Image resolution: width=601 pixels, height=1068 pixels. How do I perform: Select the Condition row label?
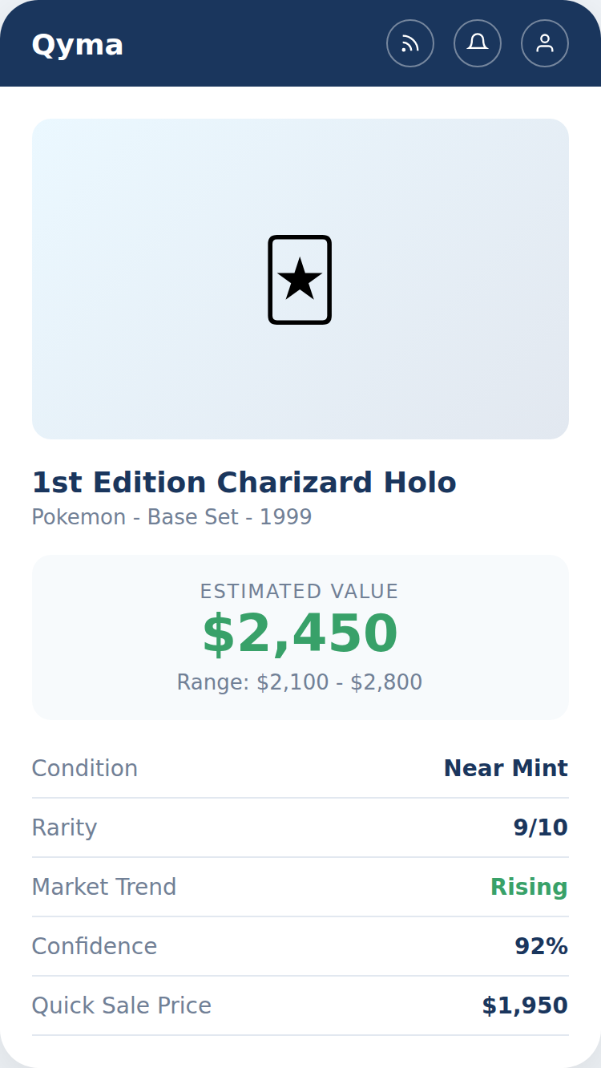coord(85,768)
